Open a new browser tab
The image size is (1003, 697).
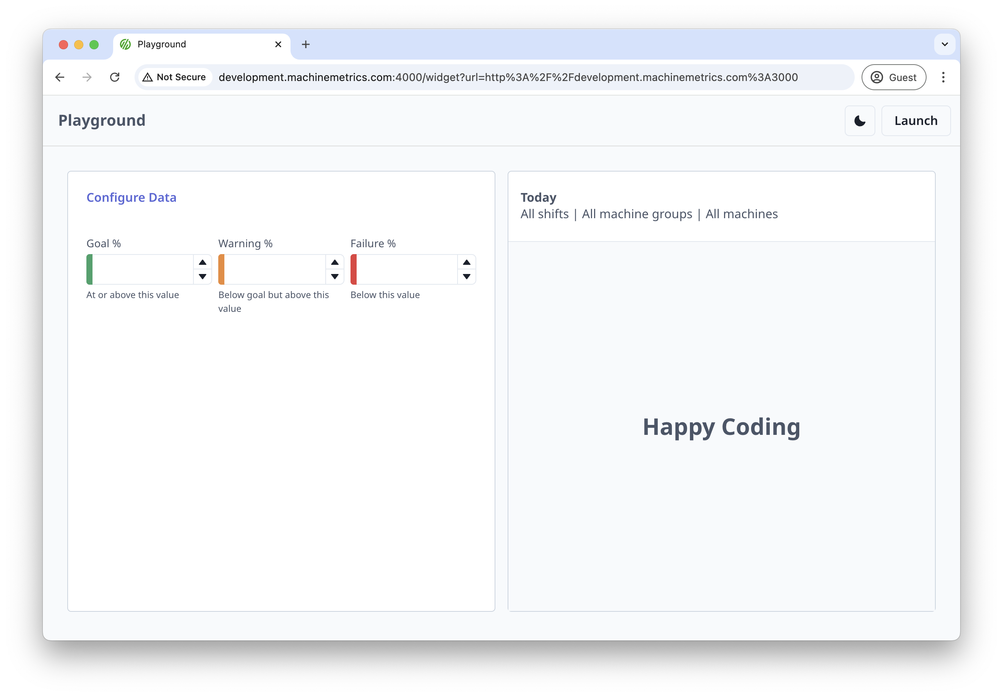click(306, 45)
